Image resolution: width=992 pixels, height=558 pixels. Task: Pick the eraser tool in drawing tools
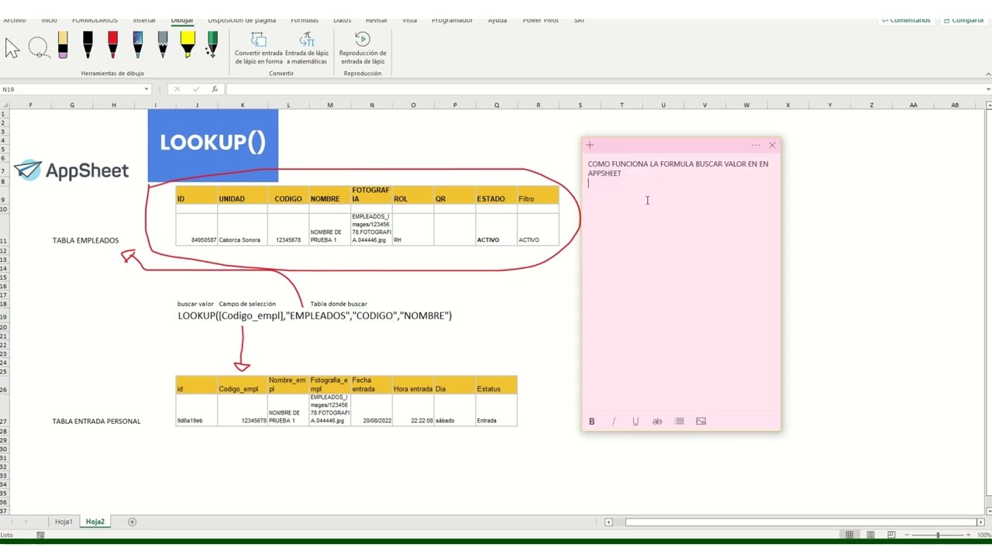click(x=63, y=45)
